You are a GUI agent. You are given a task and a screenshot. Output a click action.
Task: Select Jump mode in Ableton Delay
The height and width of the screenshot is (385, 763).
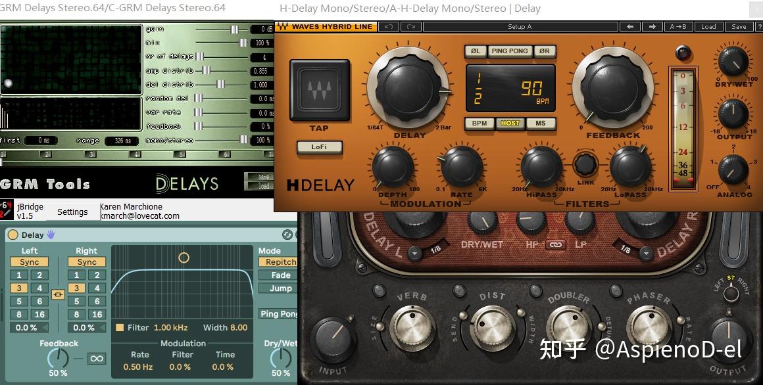(280, 288)
